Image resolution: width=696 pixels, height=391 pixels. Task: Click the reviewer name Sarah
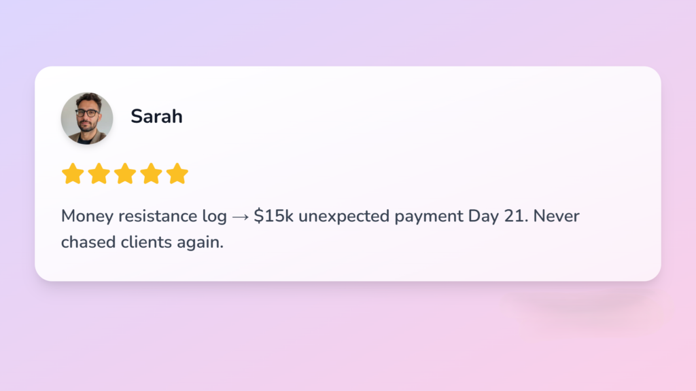pyautogui.click(x=156, y=116)
